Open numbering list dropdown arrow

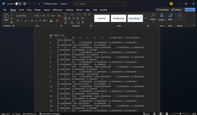click(x=75, y=15)
